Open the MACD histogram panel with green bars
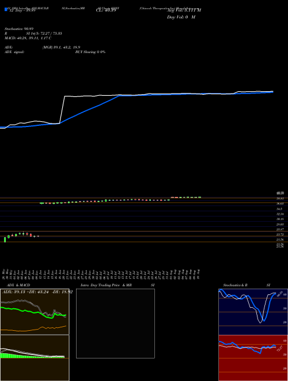Screen dimensions: 288x381 coord(35,358)
